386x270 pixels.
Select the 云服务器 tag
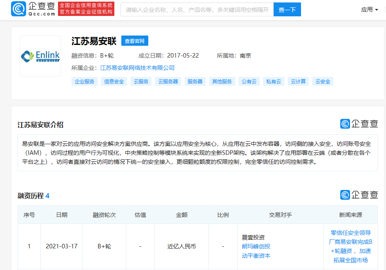coord(168,81)
